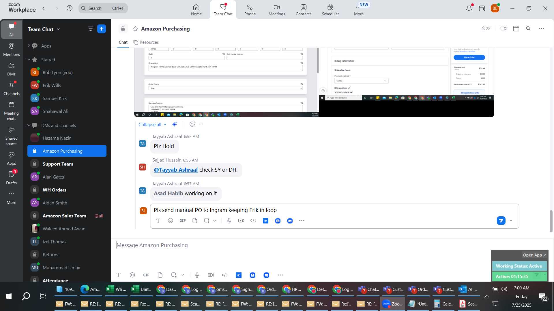Image resolution: width=554 pixels, height=311 pixels.
Task: Switch to the Meetings tab
Action: pos(277,10)
